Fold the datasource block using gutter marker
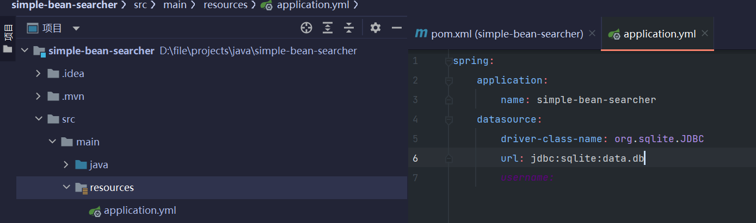Screen dimensions: 756x223 (x=449, y=119)
